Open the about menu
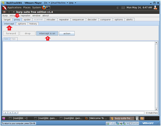Viewport: 161px width, 126px height. 45,16
